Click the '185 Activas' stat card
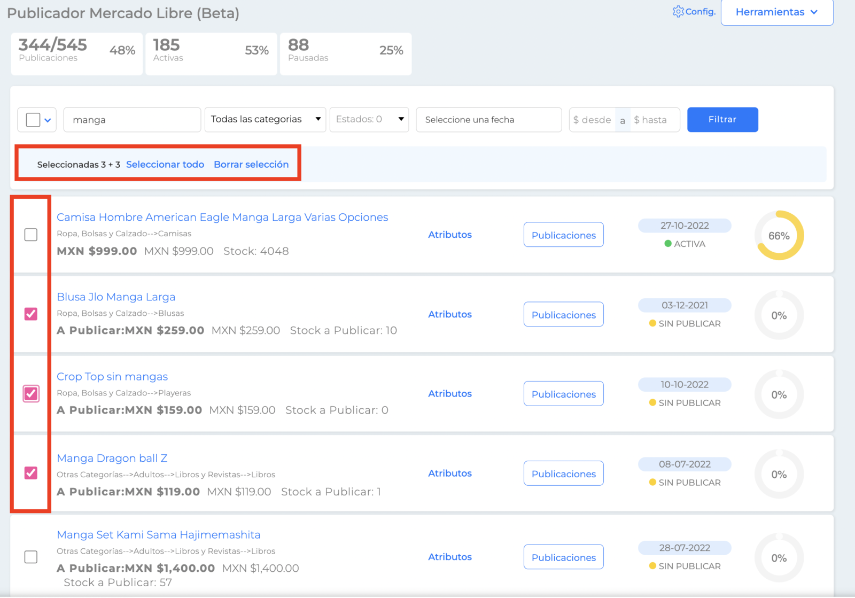Viewport: 855px width, 598px height. click(x=211, y=54)
